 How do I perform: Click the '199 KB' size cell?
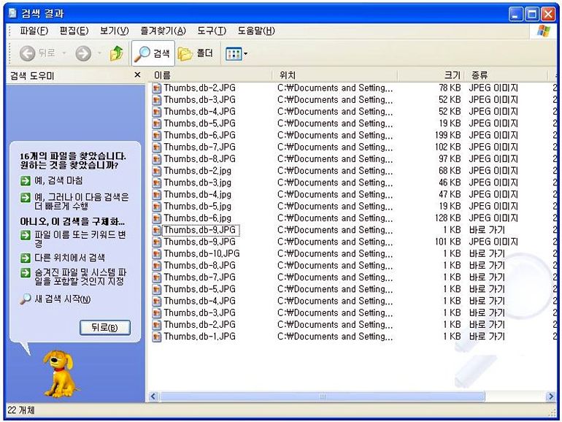tap(447, 135)
